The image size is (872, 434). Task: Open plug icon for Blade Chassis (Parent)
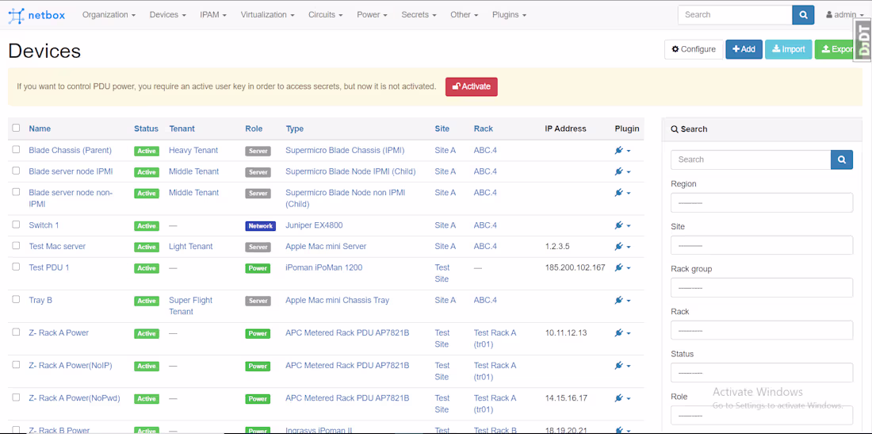click(x=622, y=151)
